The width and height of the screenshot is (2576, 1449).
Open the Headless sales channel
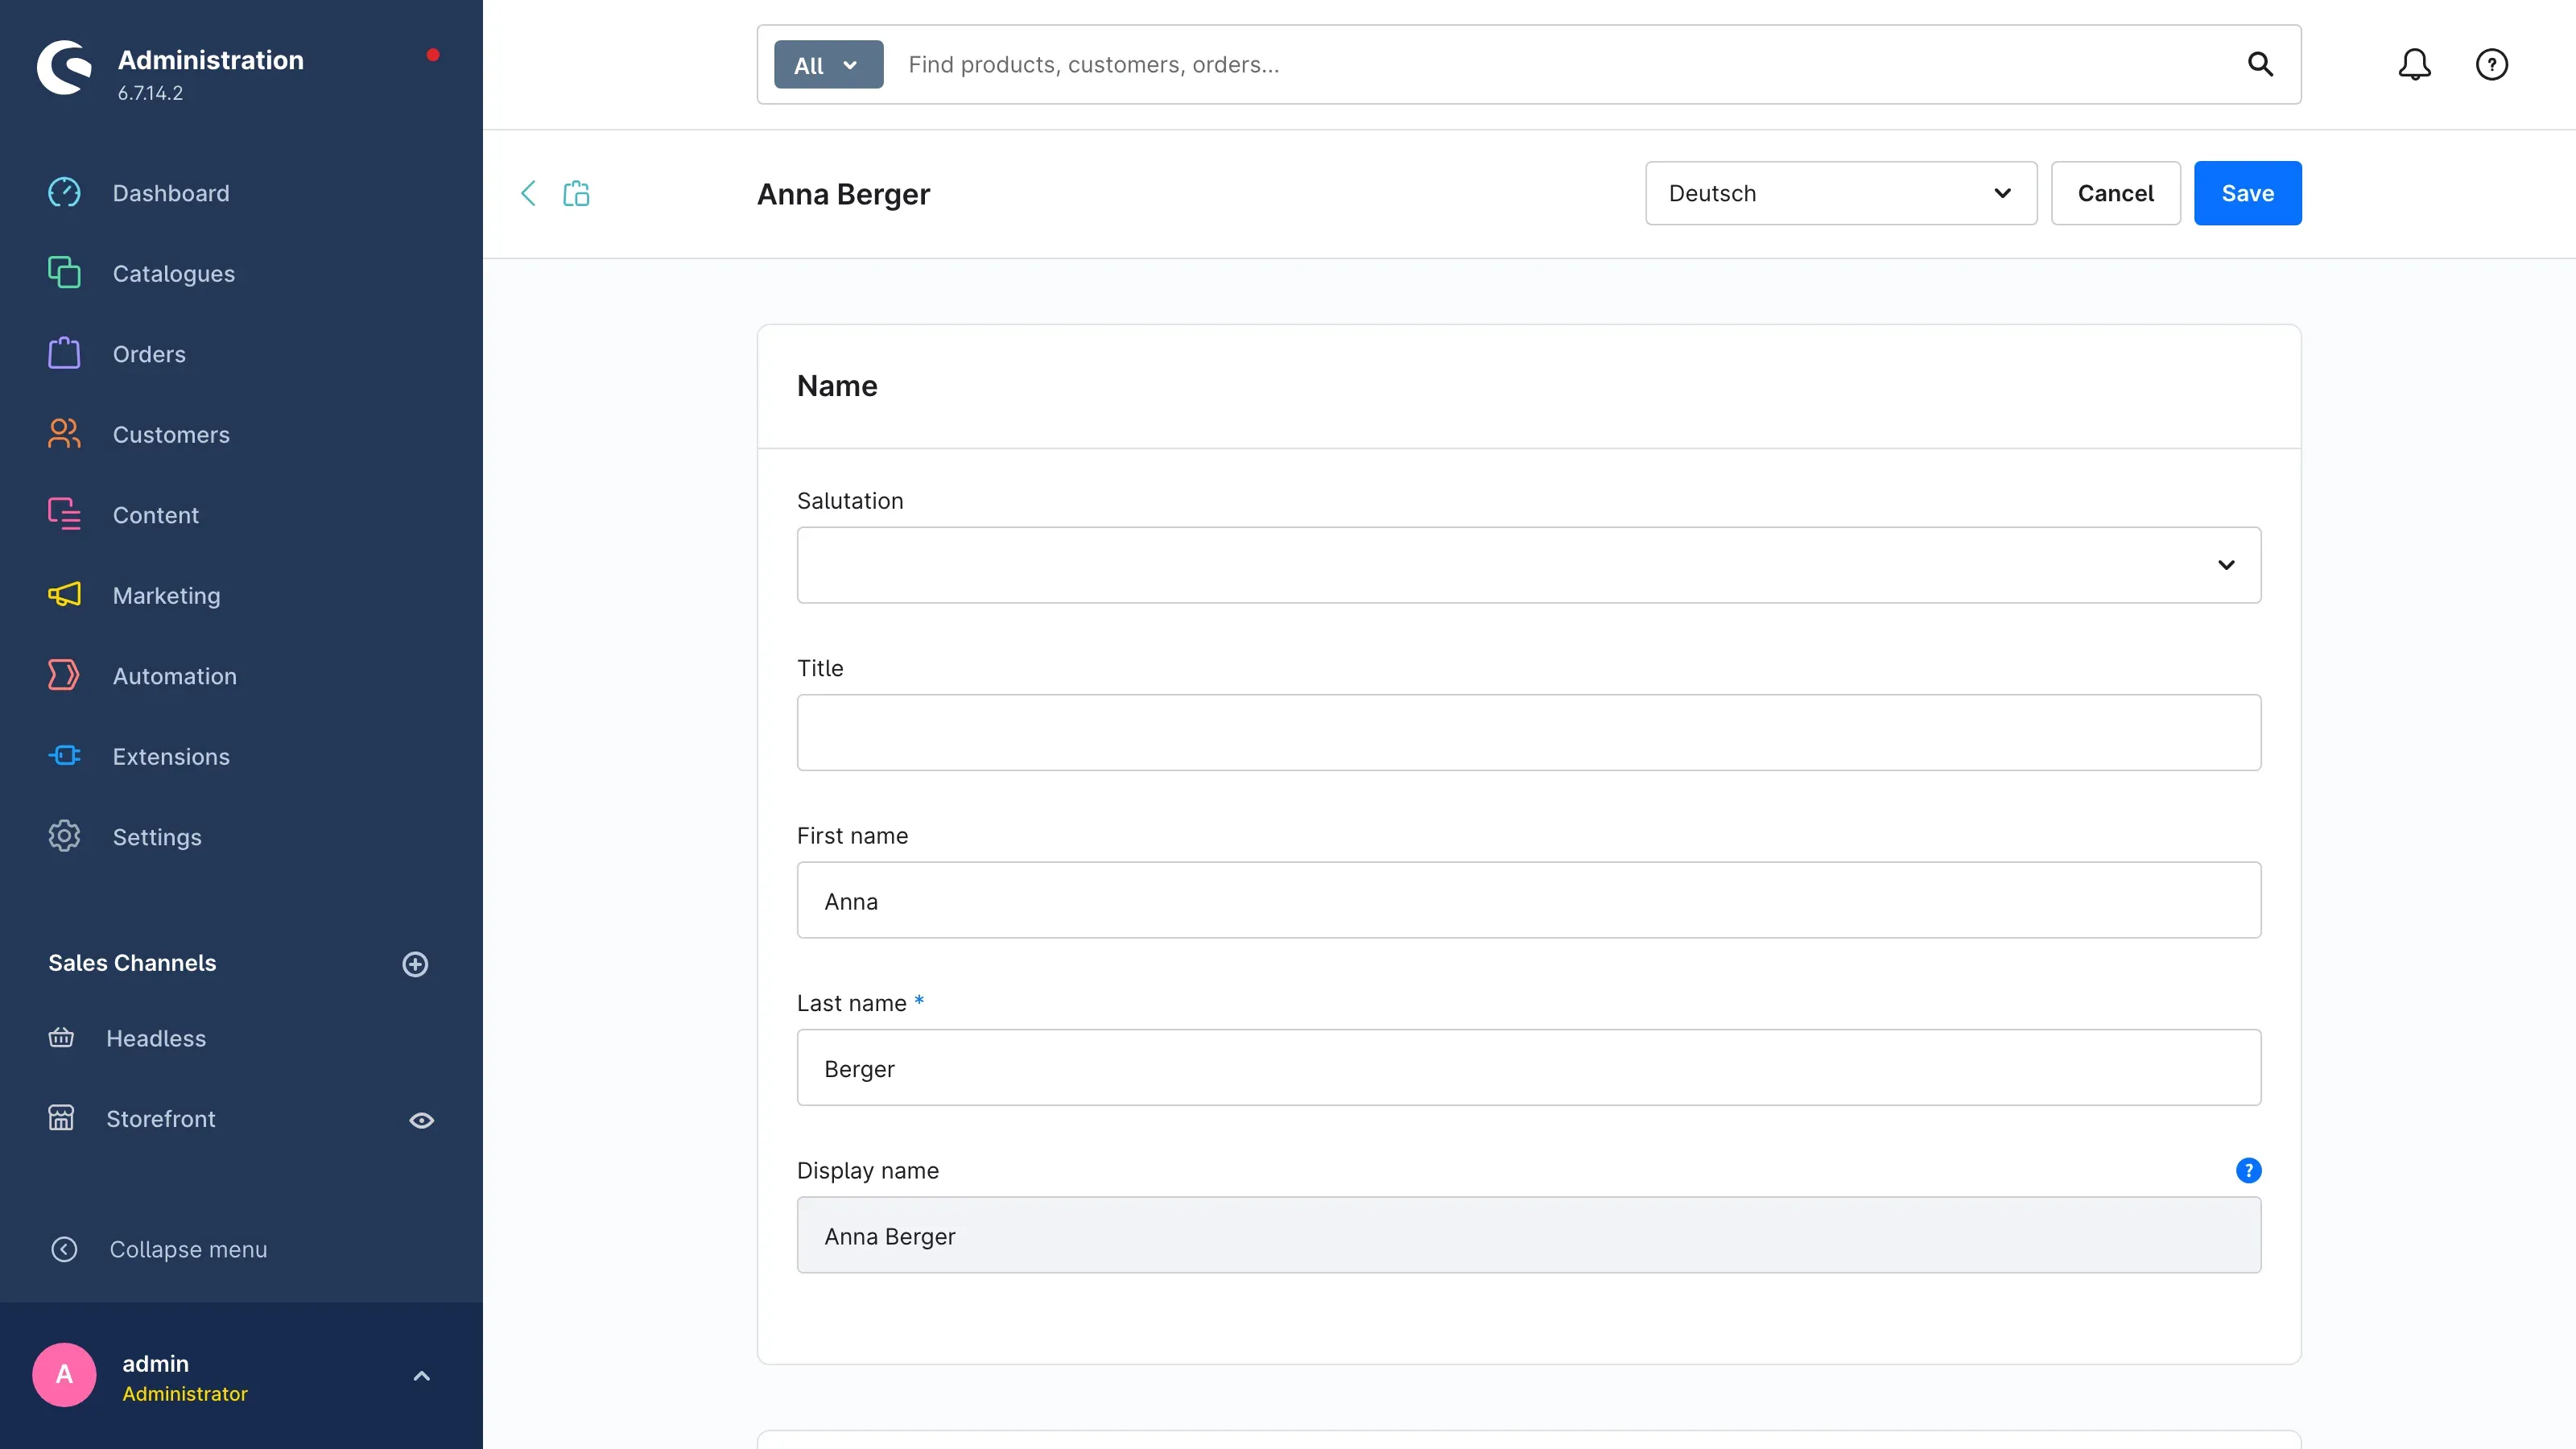[156, 1038]
